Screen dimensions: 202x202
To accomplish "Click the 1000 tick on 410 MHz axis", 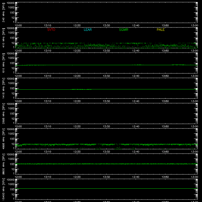I will pyautogui.click(x=11, y=33).
